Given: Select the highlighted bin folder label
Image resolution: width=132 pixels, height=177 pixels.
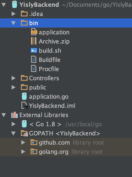Looking at the screenshot, I should 34,23.
